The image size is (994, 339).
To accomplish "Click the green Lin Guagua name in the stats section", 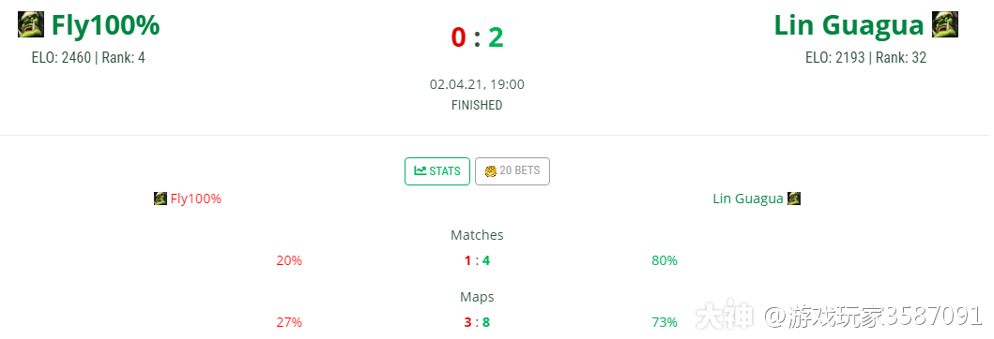I will pos(748,199).
